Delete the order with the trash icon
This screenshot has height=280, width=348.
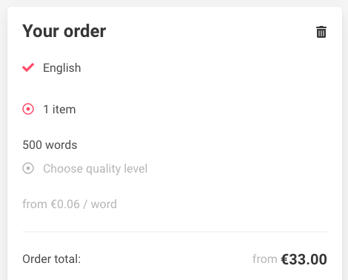321,32
